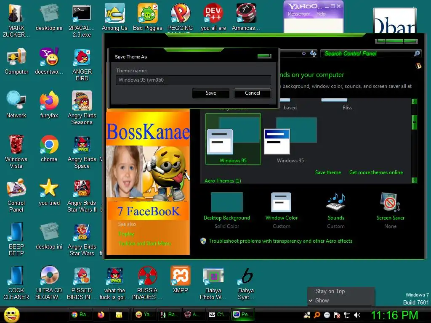Launch furryfox Firefox shortcut

(x=49, y=105)
